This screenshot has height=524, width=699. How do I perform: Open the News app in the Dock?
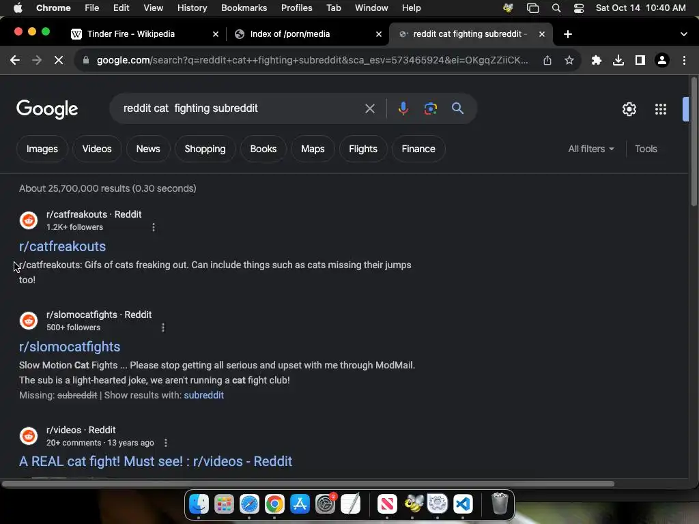tap(387, 504)
